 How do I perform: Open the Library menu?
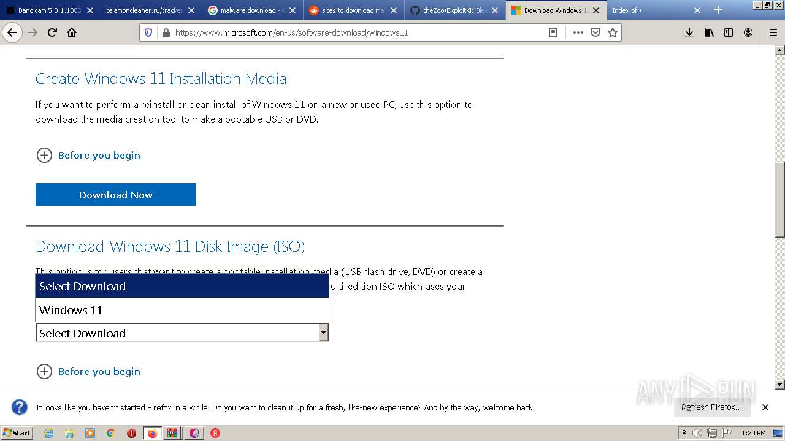pos(709,32)
